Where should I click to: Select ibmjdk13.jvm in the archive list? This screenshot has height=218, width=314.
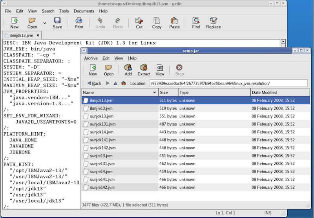coord(195,100)
